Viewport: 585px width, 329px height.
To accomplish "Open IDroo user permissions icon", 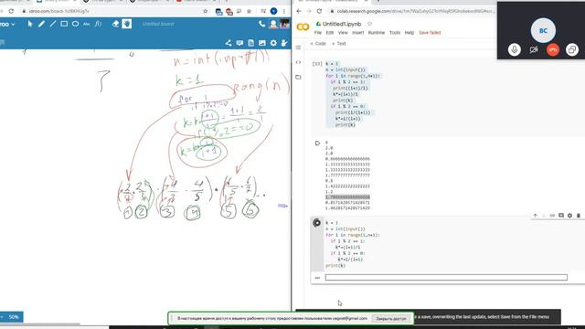I will (284, 43).
